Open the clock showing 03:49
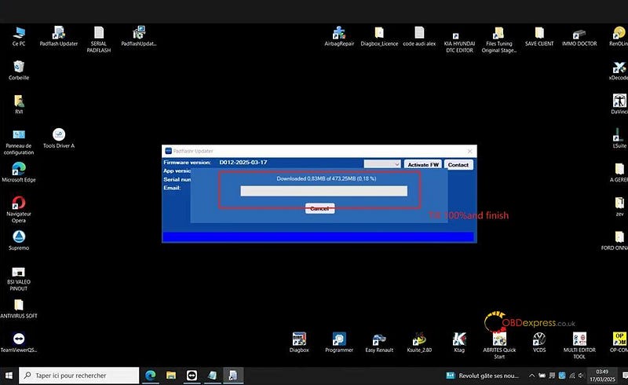 602,376
